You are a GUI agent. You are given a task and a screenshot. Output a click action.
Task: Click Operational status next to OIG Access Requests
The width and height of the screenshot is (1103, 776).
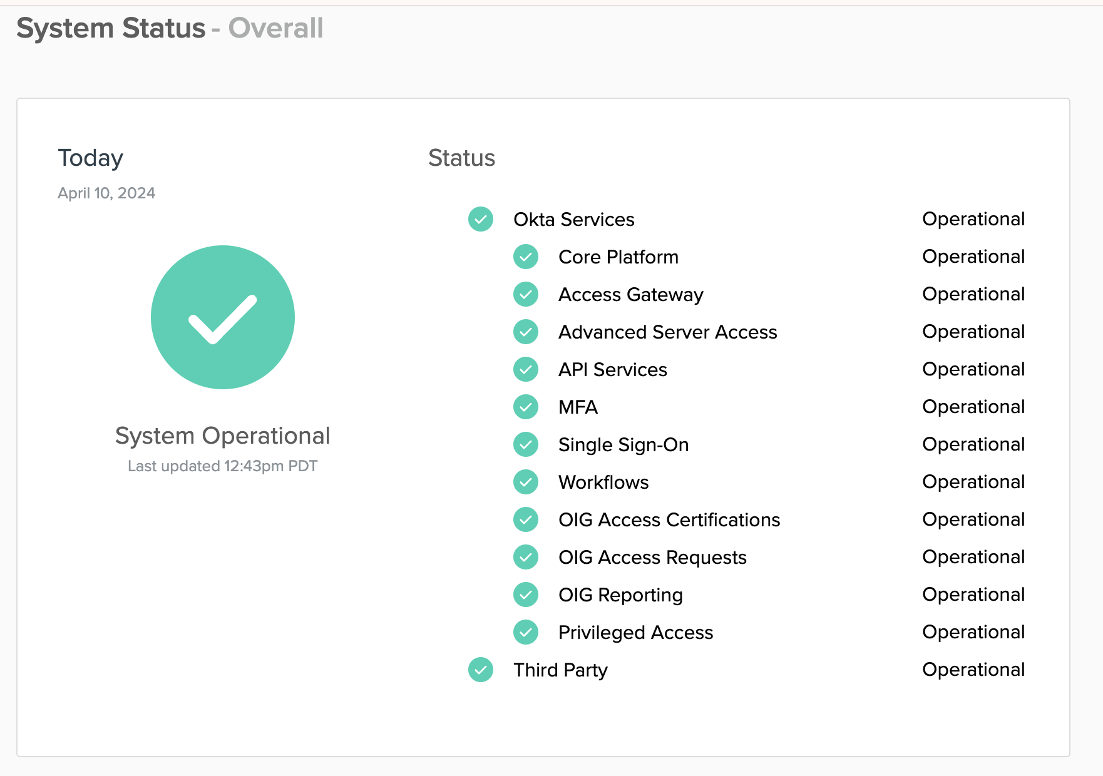(973, 558)
